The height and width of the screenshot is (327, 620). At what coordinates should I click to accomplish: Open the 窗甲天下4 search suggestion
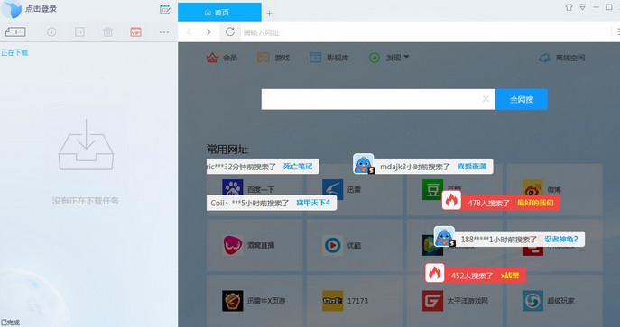tap(313, 203)
